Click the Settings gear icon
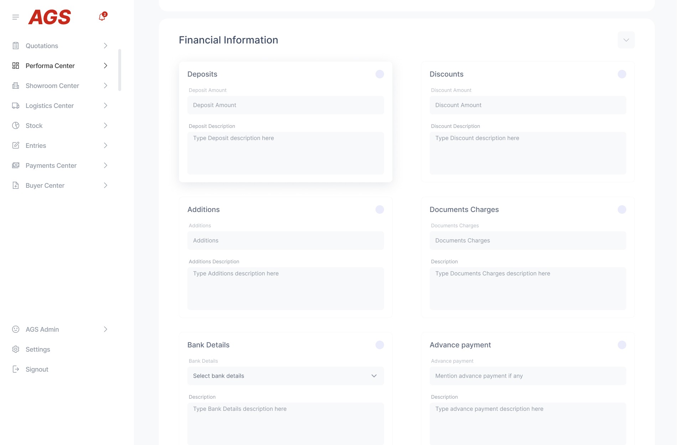The height and width of the screenshot is (445, 684). tap(16, 349)
